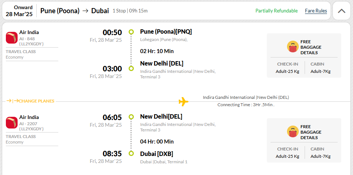Click the AI - 848 flight number
The width and height of the screenshot is (353, 175).
[27, 39]
